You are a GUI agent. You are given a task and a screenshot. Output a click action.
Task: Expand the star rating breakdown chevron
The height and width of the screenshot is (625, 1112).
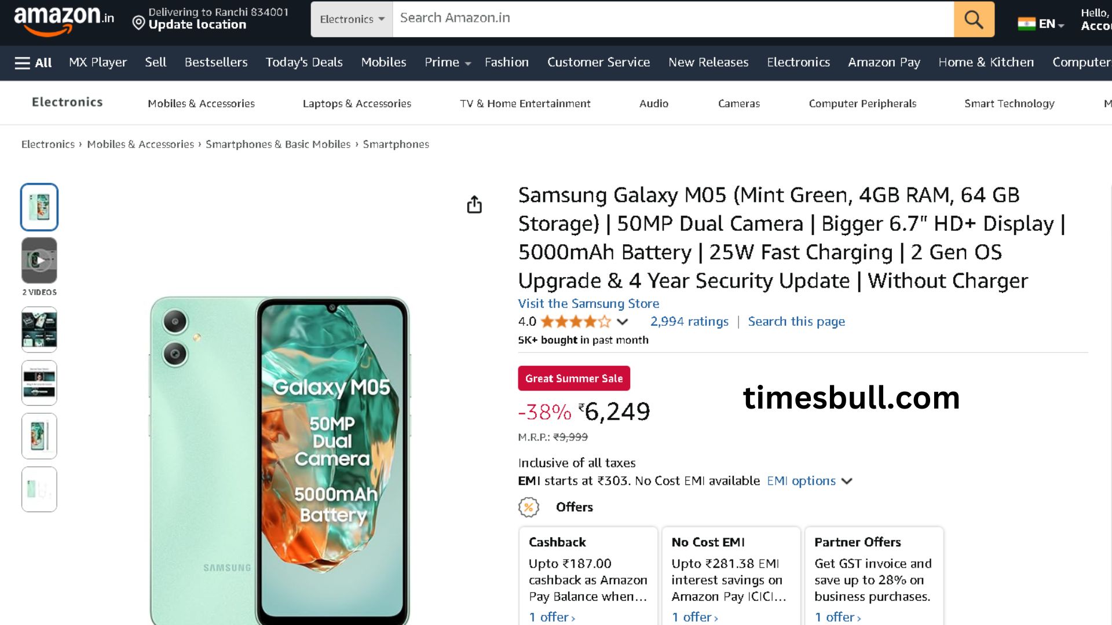(x=623, y=322)
